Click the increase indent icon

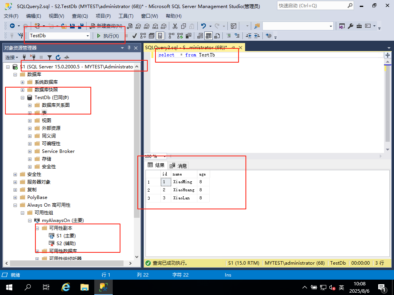[257, 36]
